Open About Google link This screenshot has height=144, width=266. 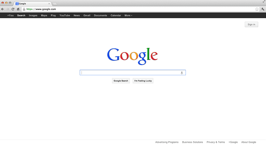249,142
